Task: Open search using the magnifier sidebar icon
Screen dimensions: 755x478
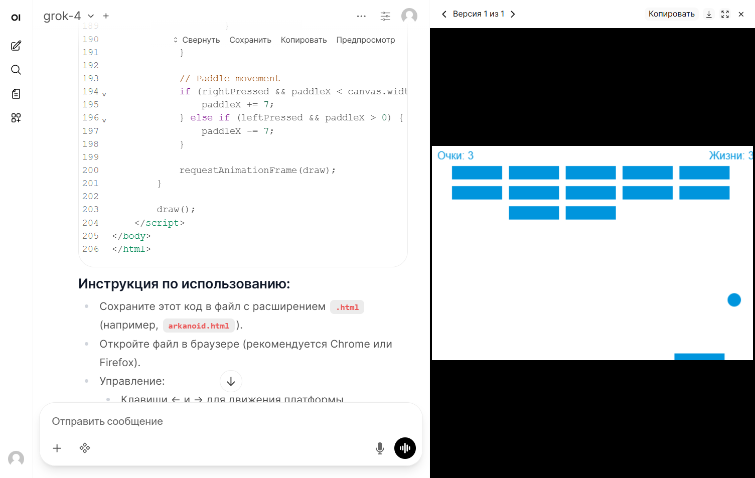Action: [16, 70]
